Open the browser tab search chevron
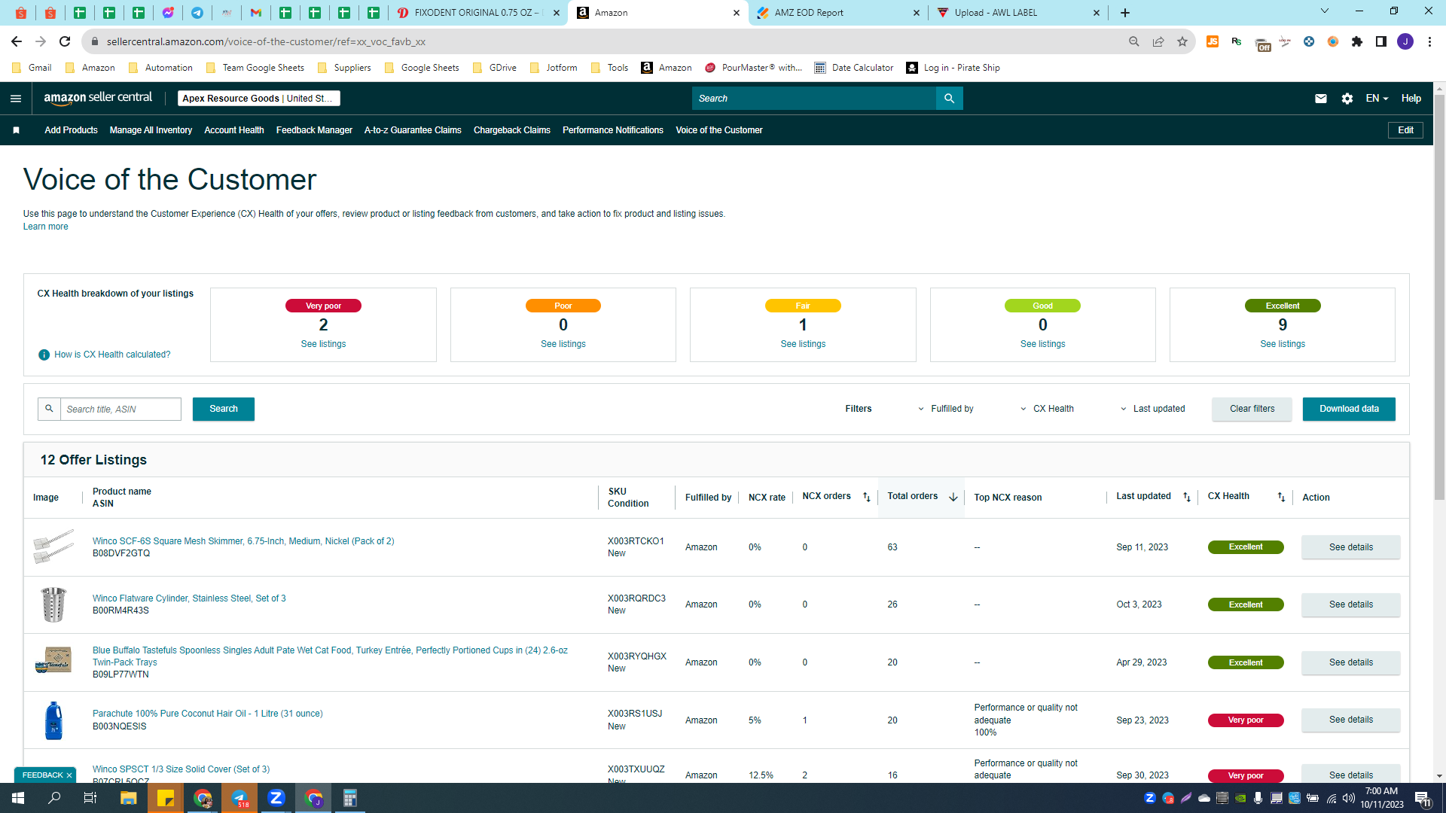 1325,11
